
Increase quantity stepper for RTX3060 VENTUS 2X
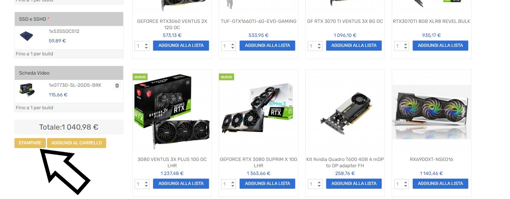(146, 44)
